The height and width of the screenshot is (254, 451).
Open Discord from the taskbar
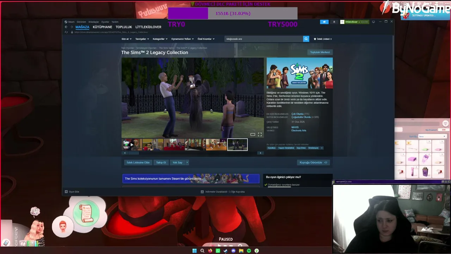click(x=233, y=251)
